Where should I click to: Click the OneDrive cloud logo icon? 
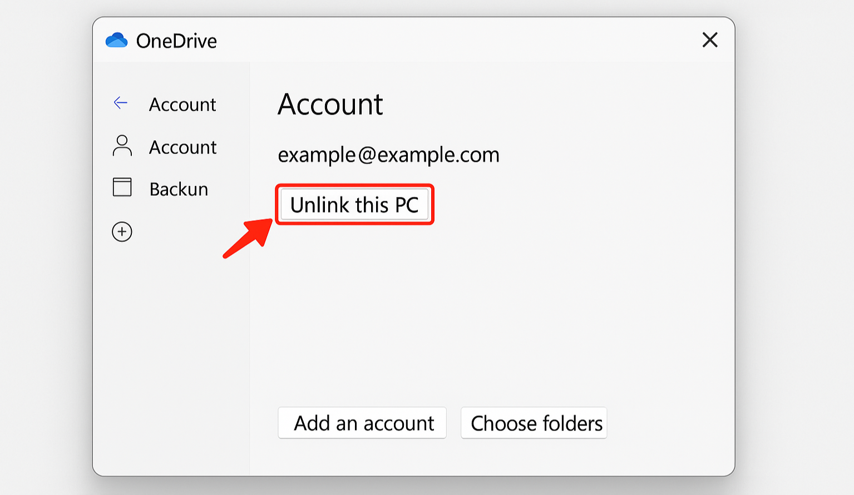click(116, 40)
